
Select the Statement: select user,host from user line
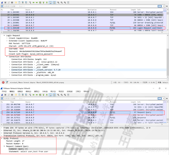click(28, 152)
